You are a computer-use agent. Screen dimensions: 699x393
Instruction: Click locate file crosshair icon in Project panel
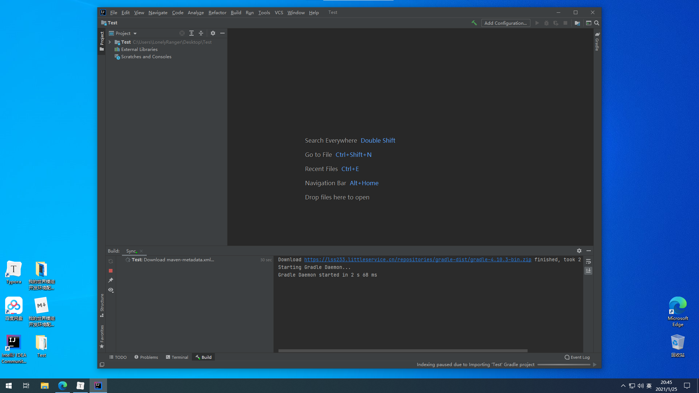coord(182,33)
